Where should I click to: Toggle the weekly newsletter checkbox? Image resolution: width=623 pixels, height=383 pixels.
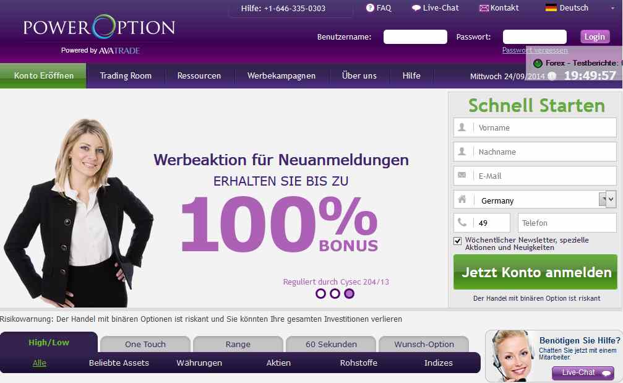pos(458,241)
